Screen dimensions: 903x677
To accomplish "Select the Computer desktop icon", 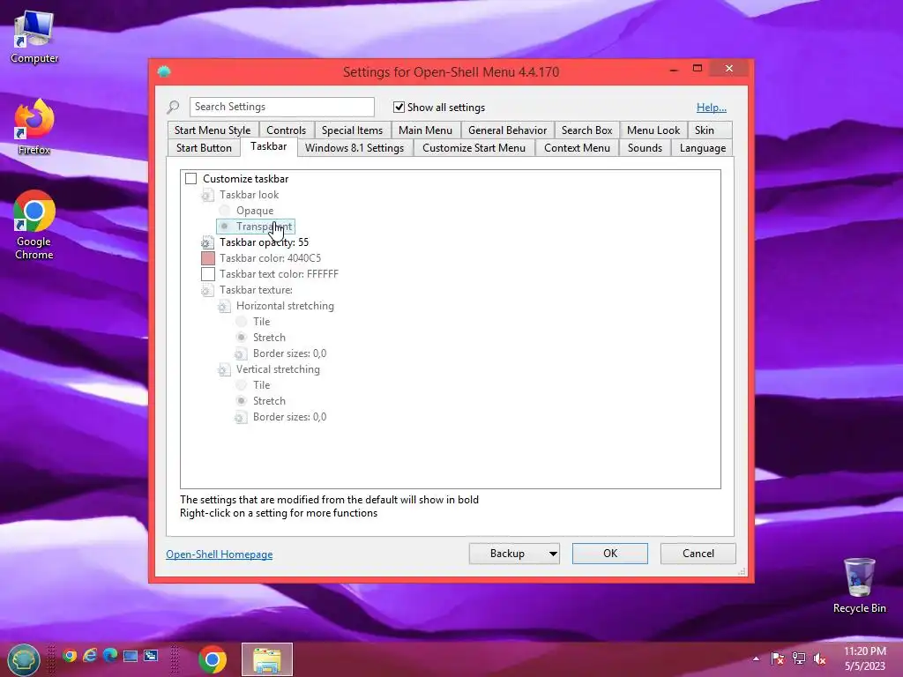I will pos(34,37).
